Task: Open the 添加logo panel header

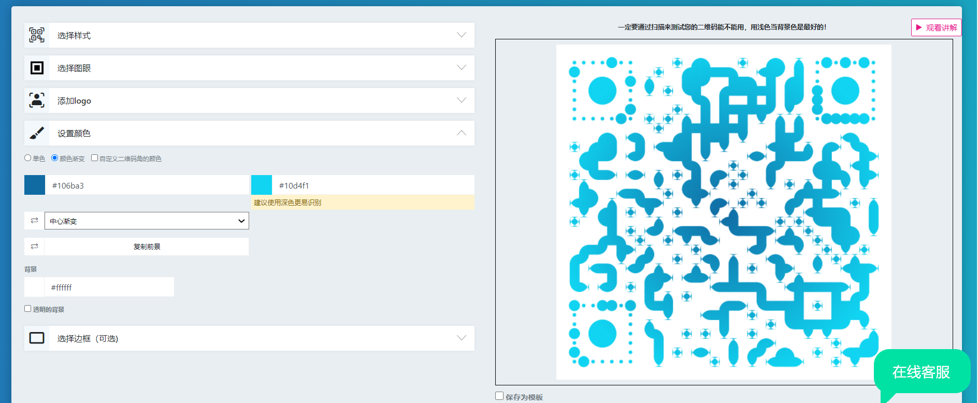Action: pyautogui.click(x=249, y=100)
